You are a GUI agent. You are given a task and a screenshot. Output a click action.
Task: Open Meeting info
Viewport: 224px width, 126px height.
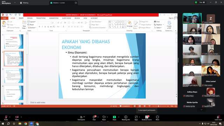click(x=126, y=118)
